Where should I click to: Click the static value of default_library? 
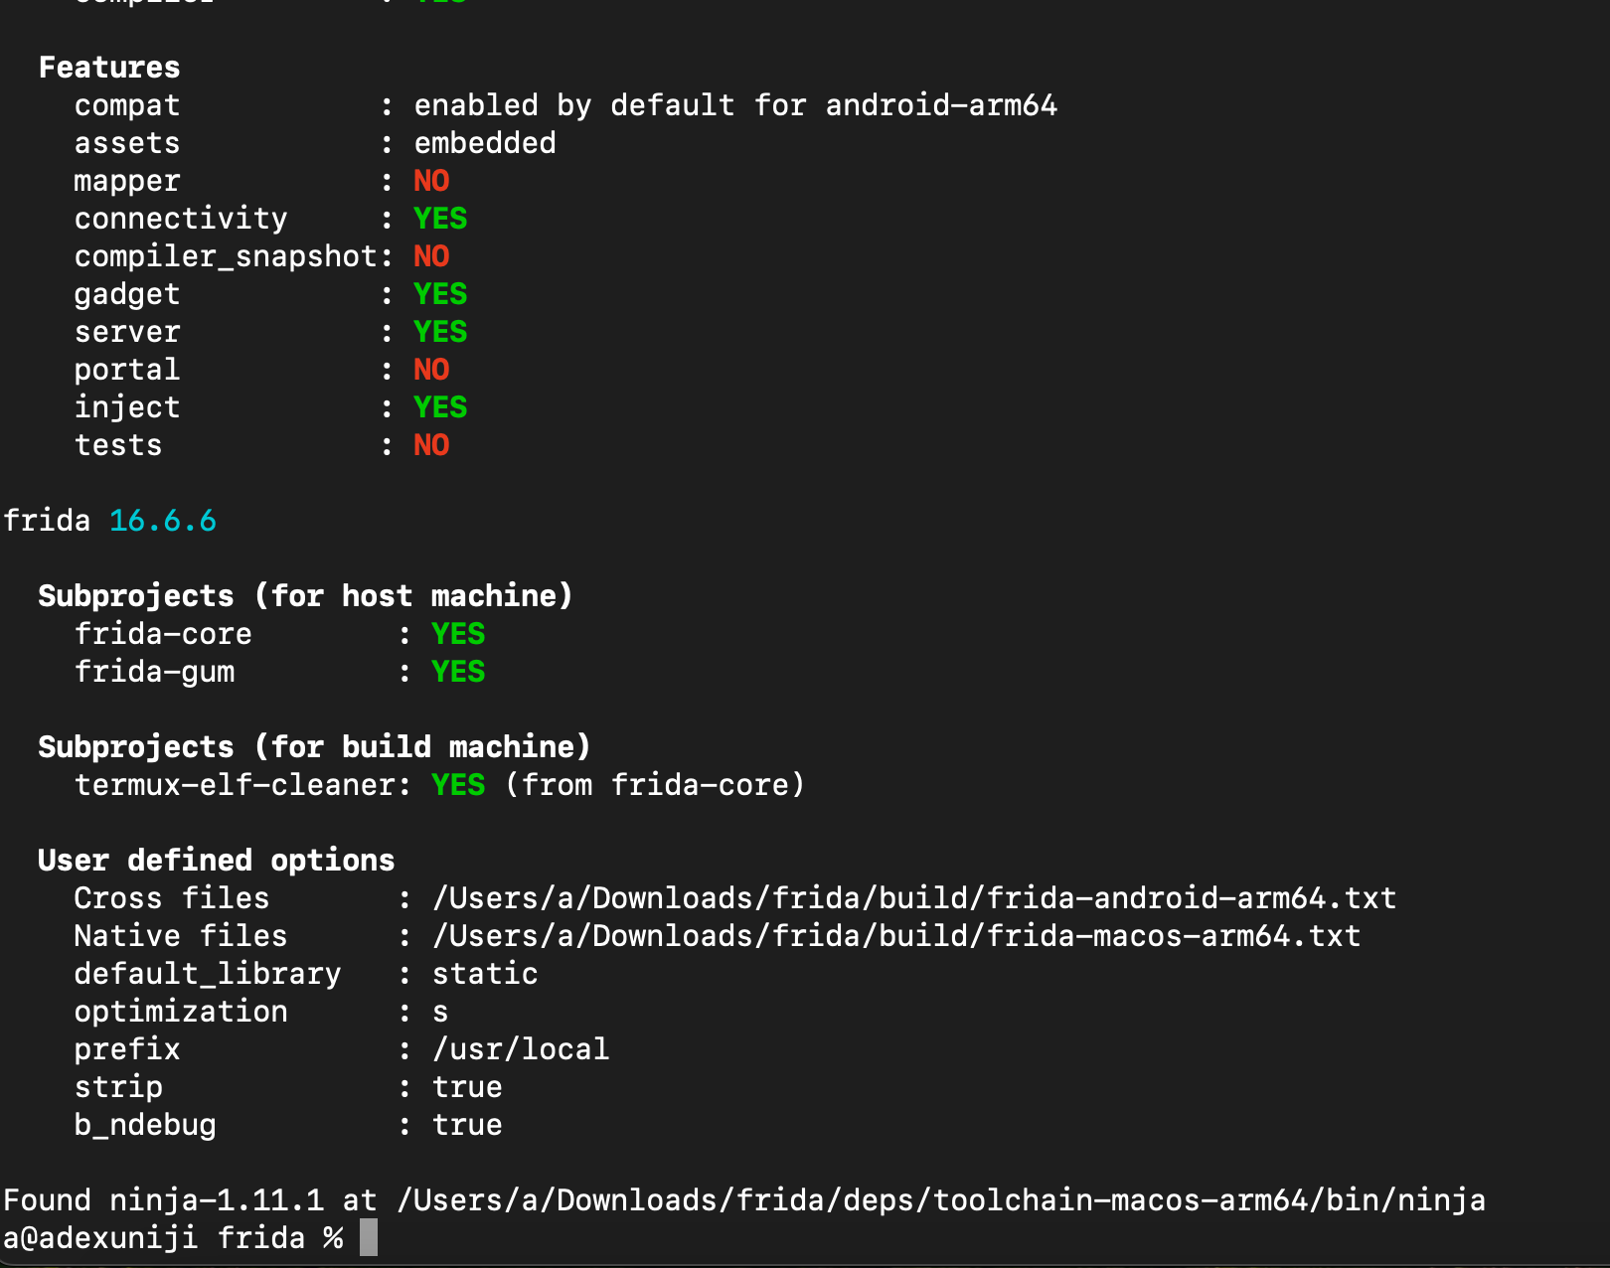(x=485, y=974)
